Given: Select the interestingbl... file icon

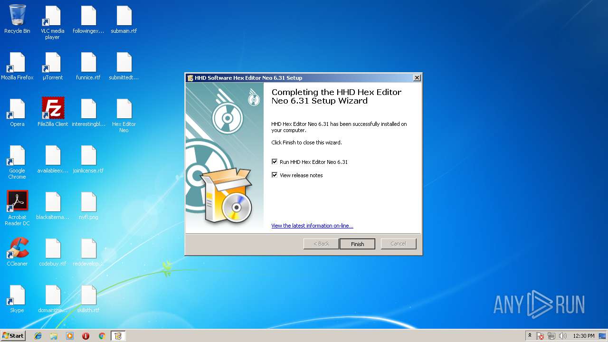Looking at the screenshot, I should tap(88, 113).
